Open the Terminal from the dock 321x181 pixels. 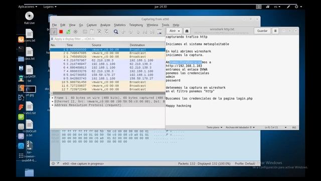(x=21, y=49)
